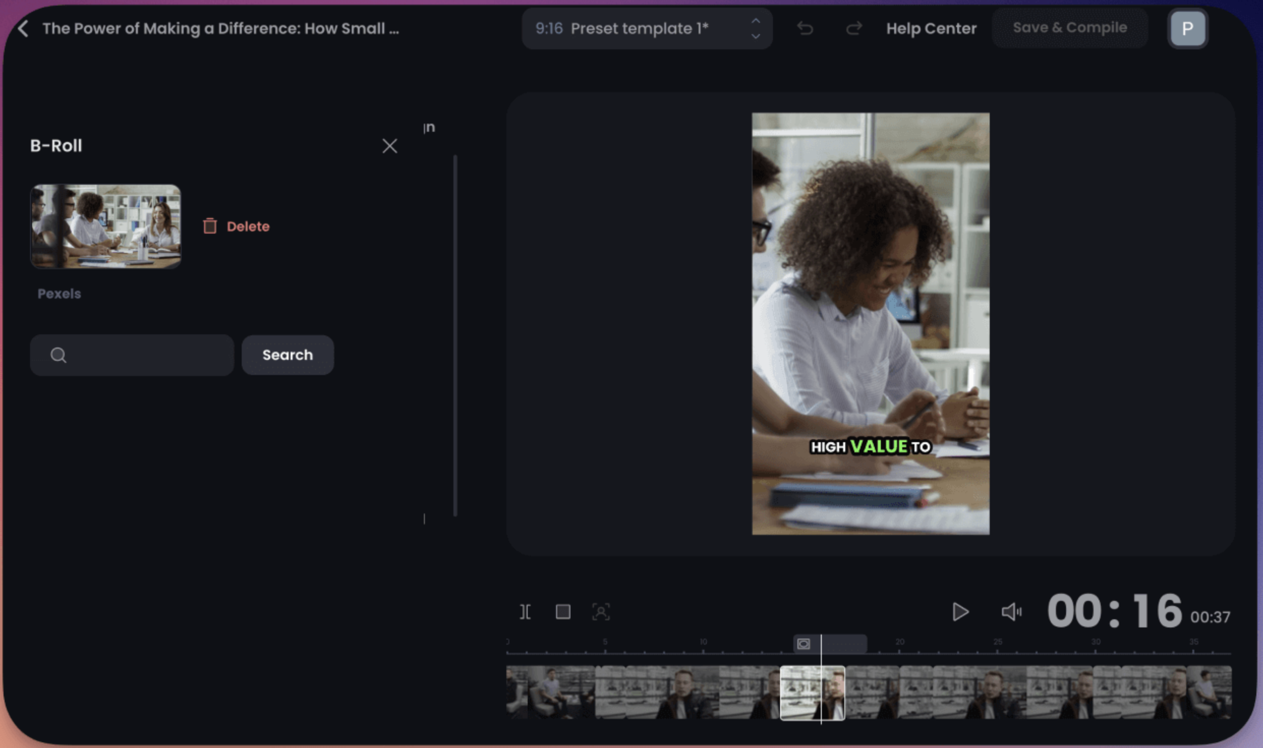Open the Preset template 1 dropdown
The image size is (1263, 748).
pos(639,28)
